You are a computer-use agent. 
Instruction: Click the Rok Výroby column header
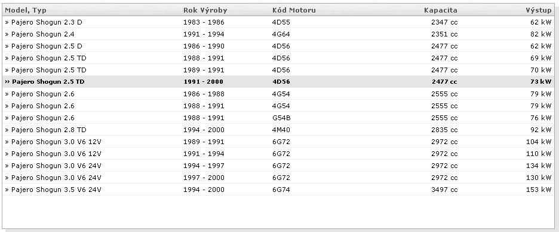pyautogui.click(x=205, y=10)
